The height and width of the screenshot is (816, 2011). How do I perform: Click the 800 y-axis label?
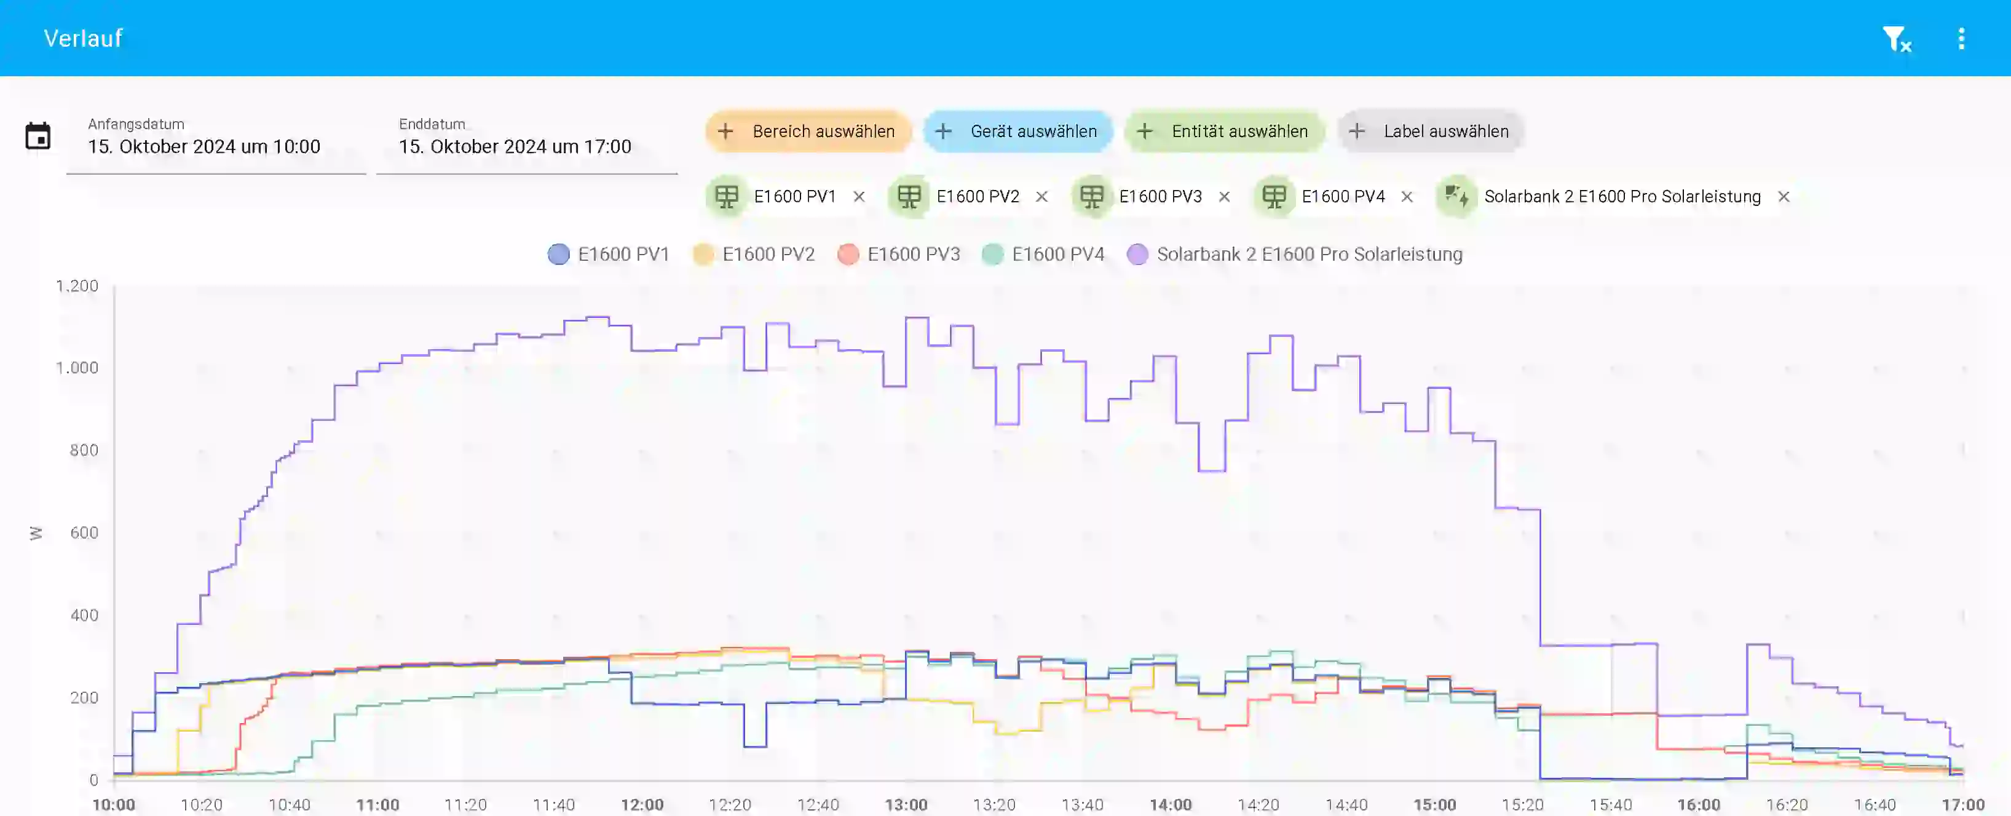click(x=84, y=451)
